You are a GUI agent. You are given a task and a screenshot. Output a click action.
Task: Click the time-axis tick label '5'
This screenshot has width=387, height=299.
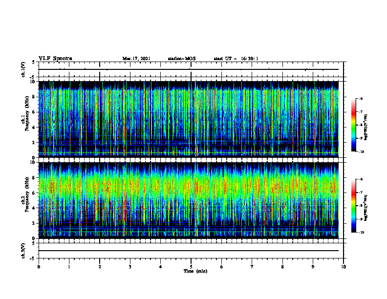pyautogui.click(x=191, y=267)
